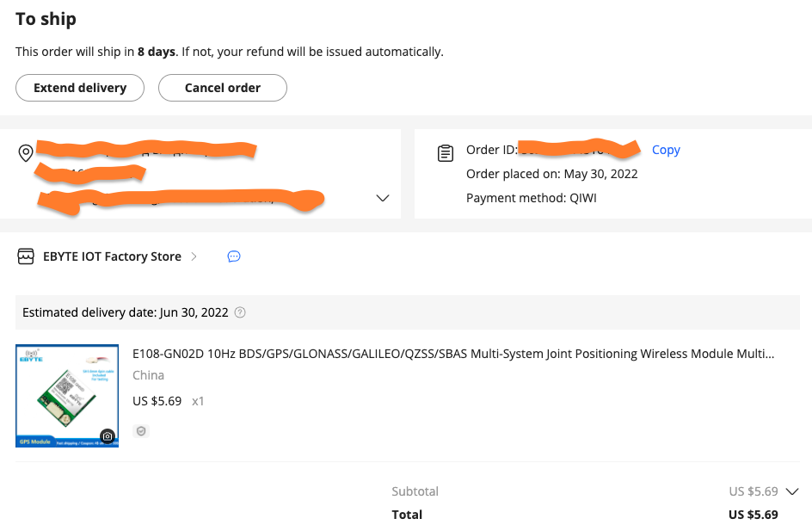Click the Estimated delivery date text

pos(126,312)
